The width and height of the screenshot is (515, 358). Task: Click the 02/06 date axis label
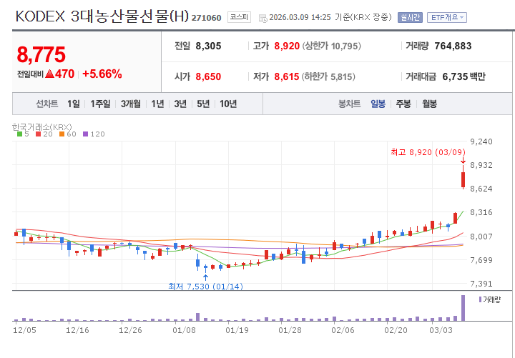tap(343, 330)
